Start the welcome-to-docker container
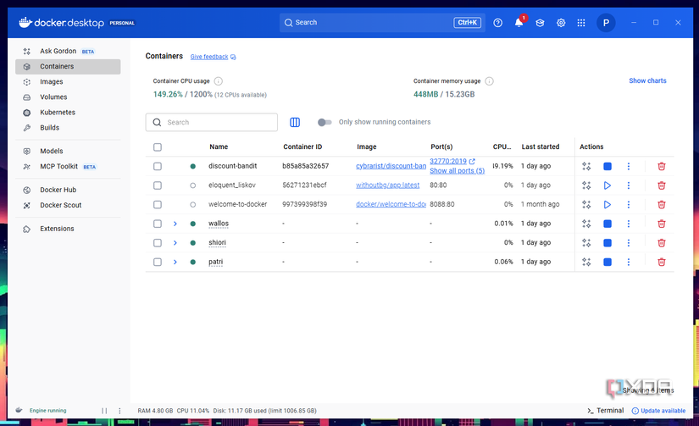This screenshot has width=699, height=426. click(x=607, y=205)
